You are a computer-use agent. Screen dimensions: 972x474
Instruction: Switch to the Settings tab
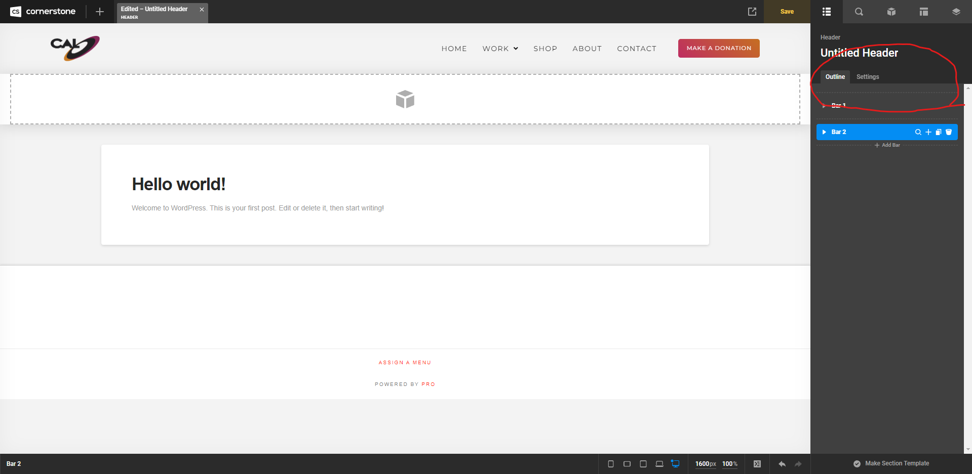click(x=867, y=77)
